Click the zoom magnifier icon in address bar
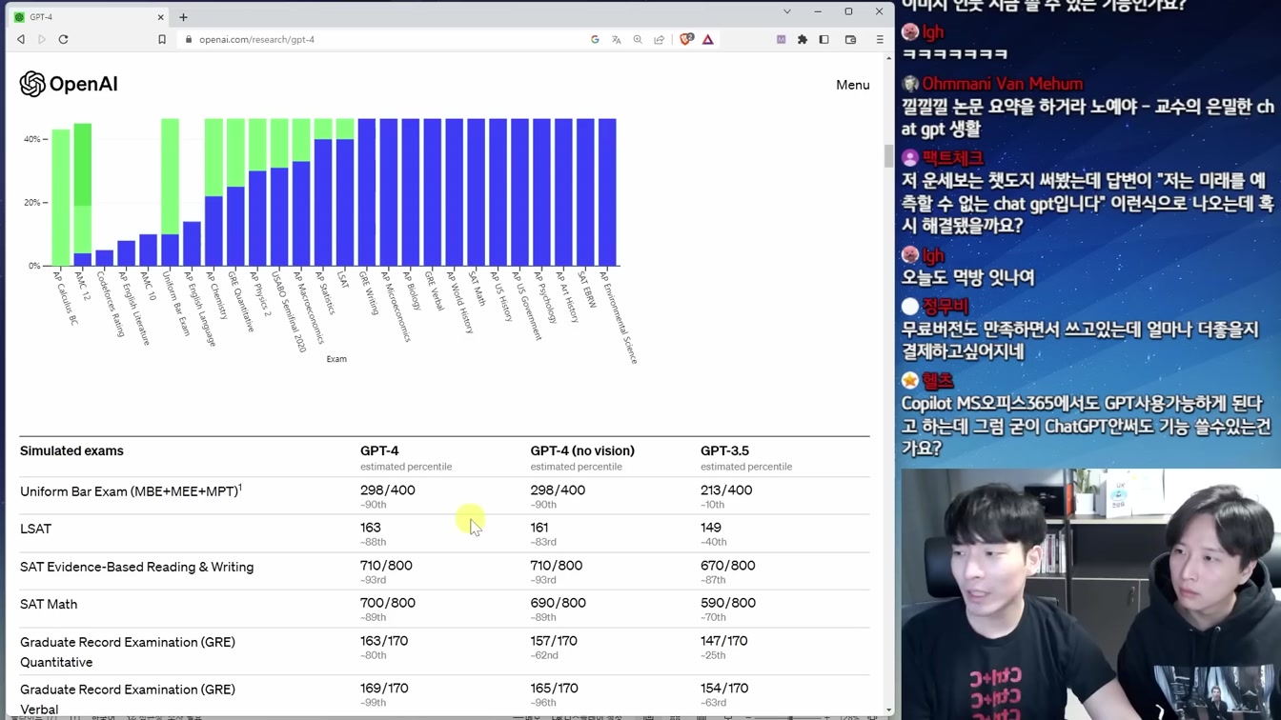 tap(638, 40)
